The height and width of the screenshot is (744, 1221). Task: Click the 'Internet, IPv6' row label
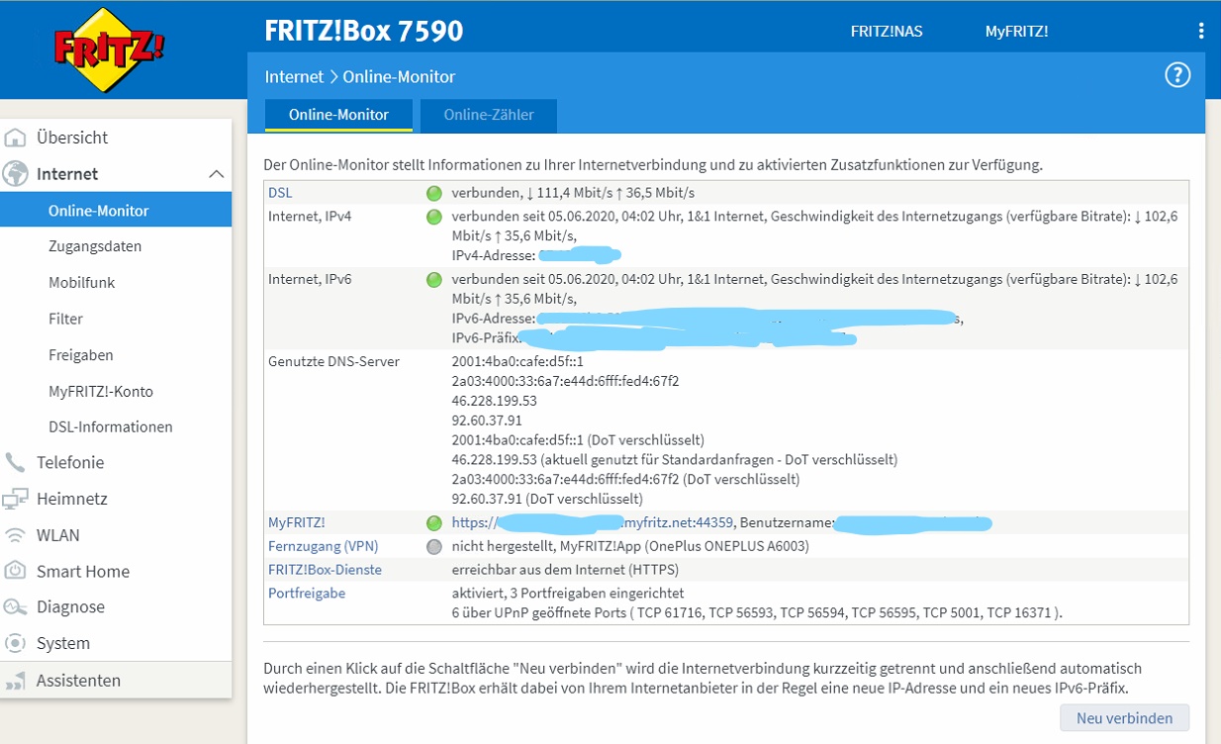pos(310,279)
